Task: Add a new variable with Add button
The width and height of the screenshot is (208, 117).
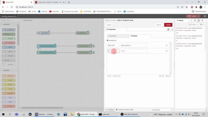Action: [109, 76]
